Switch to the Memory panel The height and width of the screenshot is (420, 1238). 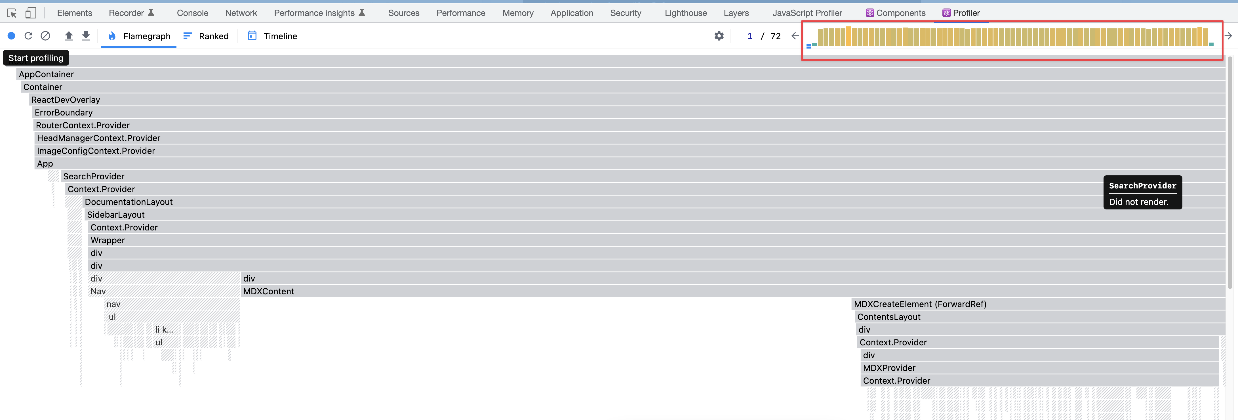tap(518, 13)
